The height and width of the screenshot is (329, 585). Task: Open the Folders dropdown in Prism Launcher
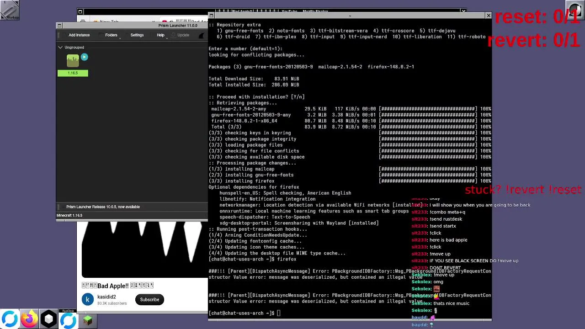[x=111, y=35]
